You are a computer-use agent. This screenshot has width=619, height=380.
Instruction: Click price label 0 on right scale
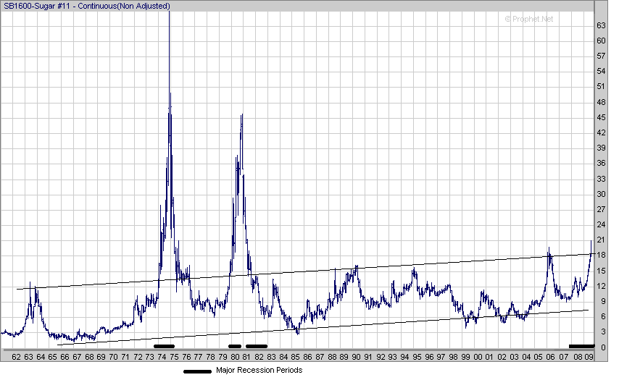(603, 347)
